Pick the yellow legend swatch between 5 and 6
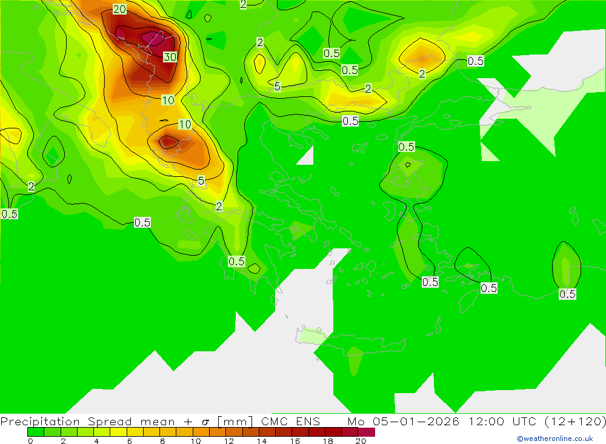The height and width of the screenshot is (444, 606). (x=118, y=432)
